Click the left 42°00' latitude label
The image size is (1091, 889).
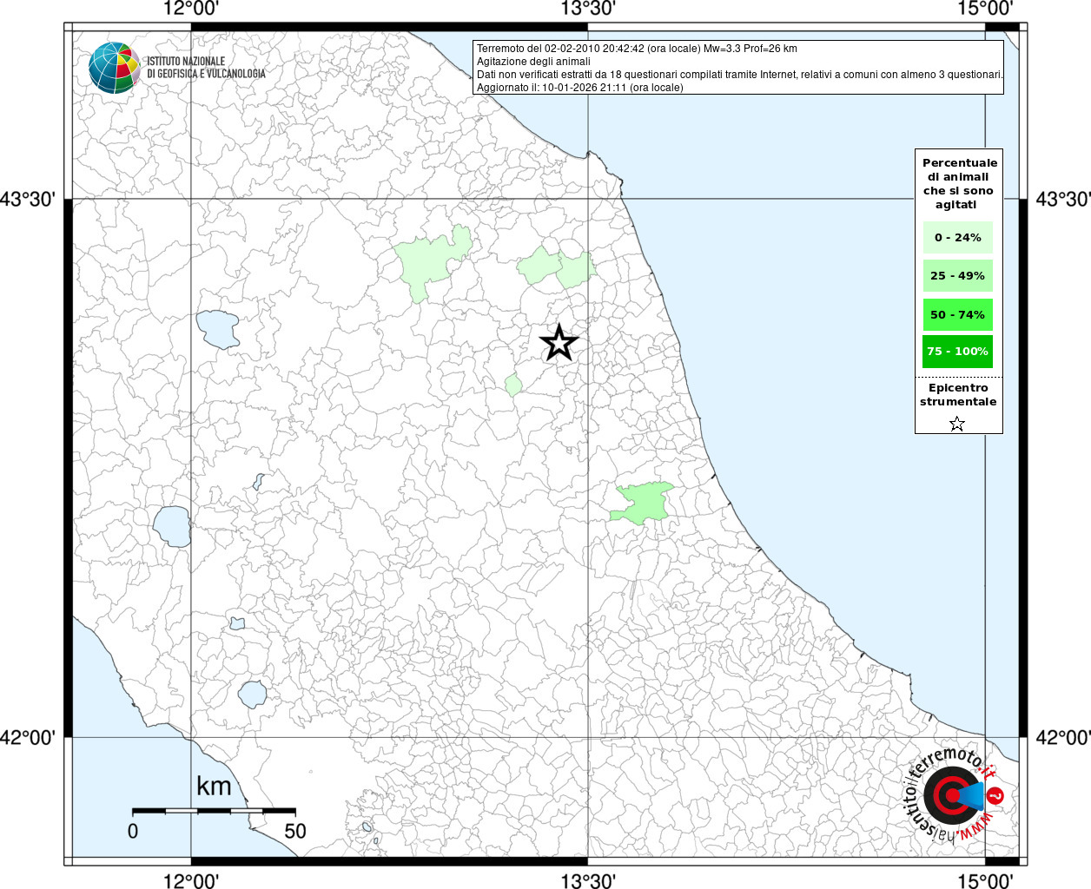(x=28, y=737)
